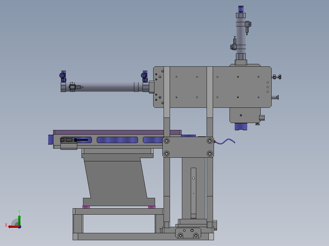This screenshot has width=329, height=246.
Task: Select the blue curved cable
Action: (x=225, y=142)
